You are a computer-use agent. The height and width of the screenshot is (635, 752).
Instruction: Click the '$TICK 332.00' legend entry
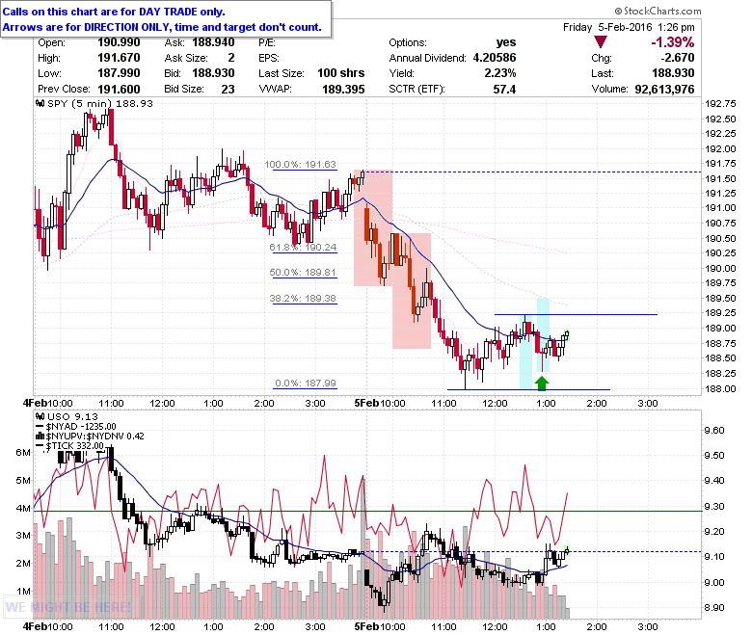(x=74, y=446)
